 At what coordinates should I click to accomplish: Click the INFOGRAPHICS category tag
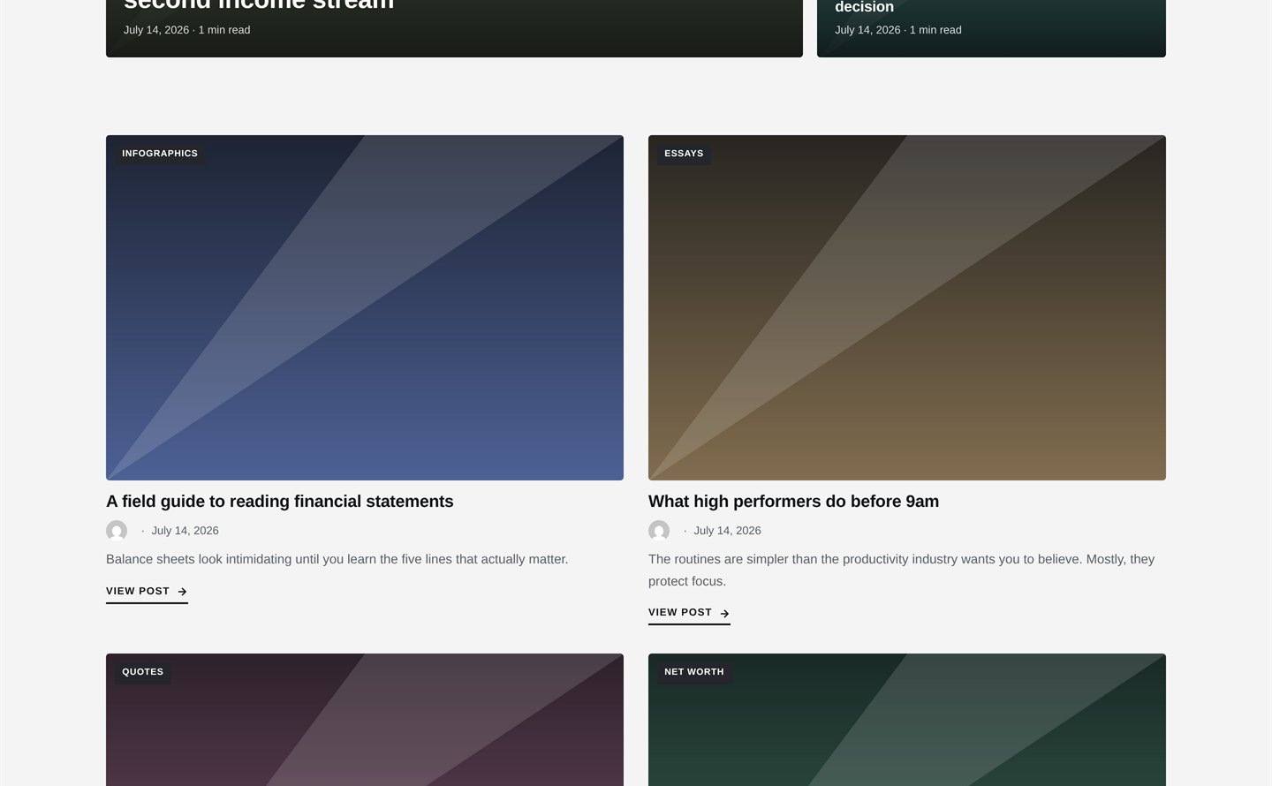point(160,154)
